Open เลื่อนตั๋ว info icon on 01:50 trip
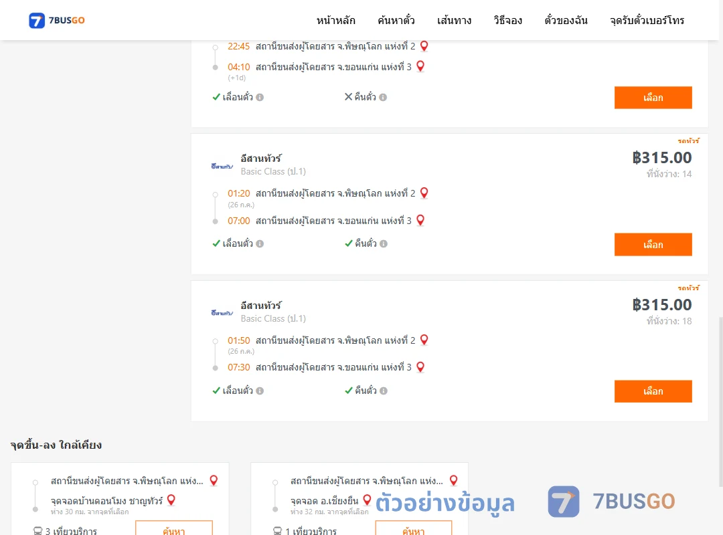Screen dimensions: 723x535 click(260, 391)
